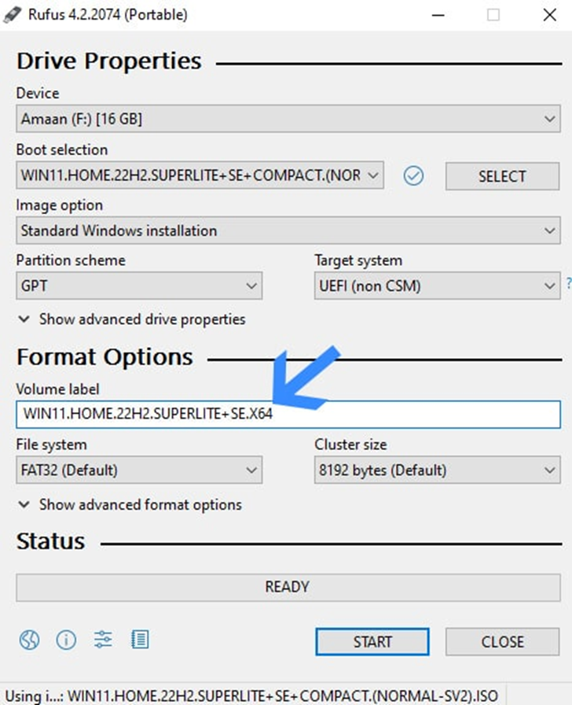The height and width of the screenshot is (705, 572).
Task: Close the Rufus window via X
Action: (549, 15)
